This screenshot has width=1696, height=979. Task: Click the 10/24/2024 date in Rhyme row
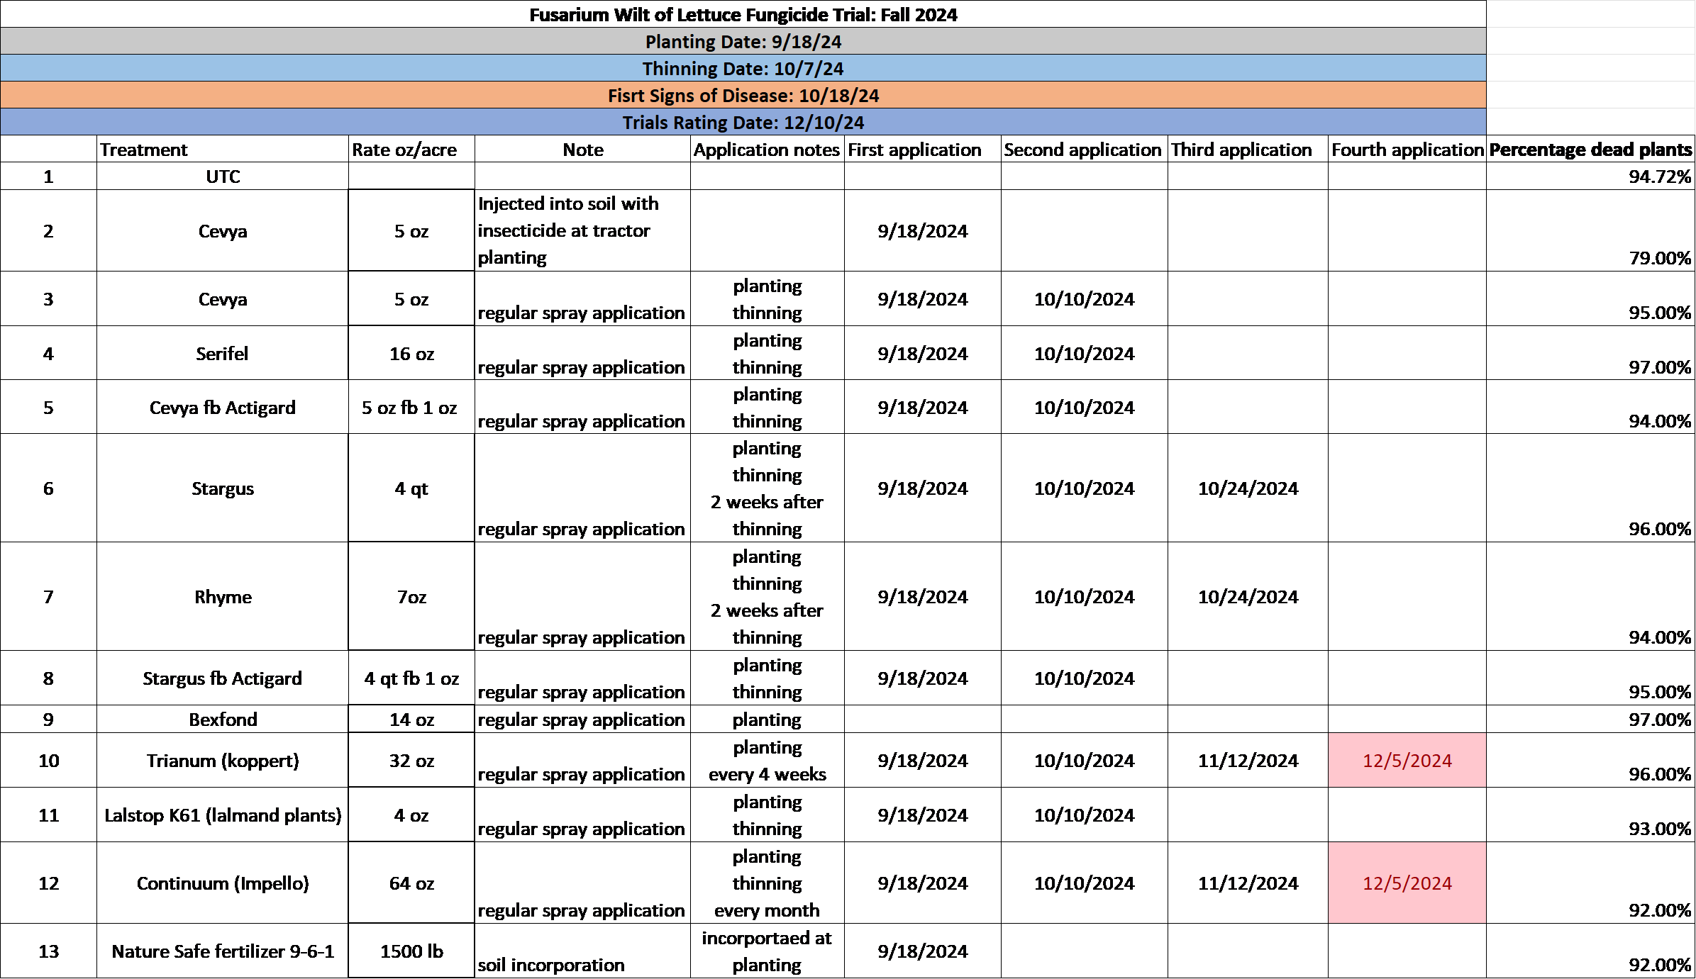point(1248,596)
